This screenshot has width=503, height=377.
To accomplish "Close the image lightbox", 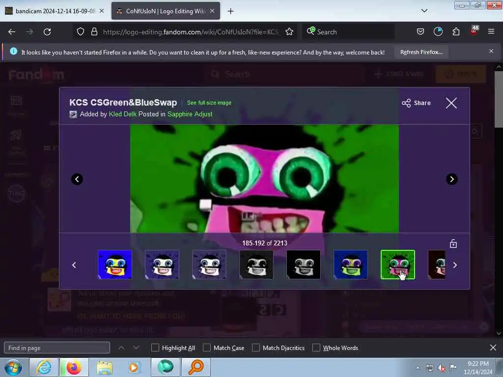I will [x=451, y=103].
